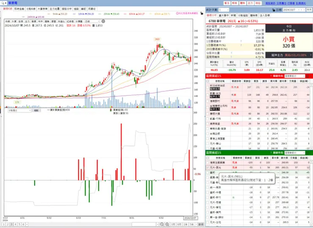Tick the checkbox for 港商野村
The image size is (313, 228).
tap(208, 101)
